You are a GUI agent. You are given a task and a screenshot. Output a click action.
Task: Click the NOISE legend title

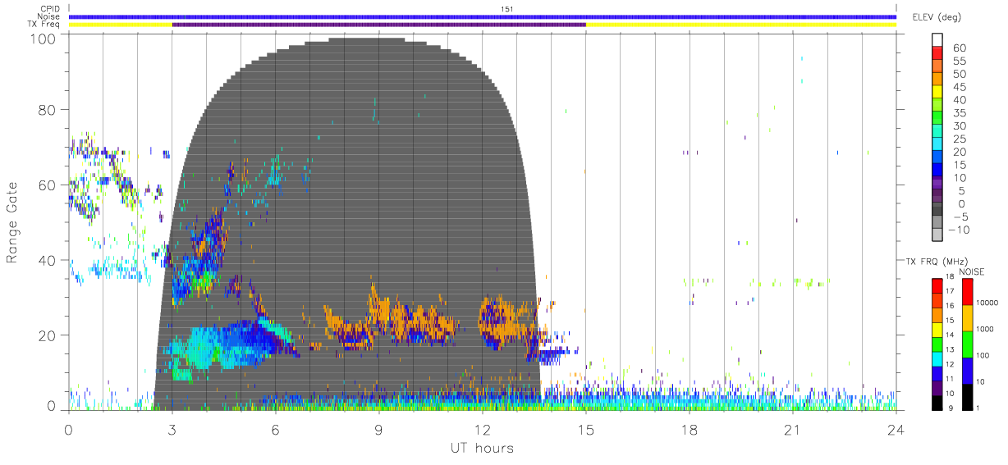point(971,271)
